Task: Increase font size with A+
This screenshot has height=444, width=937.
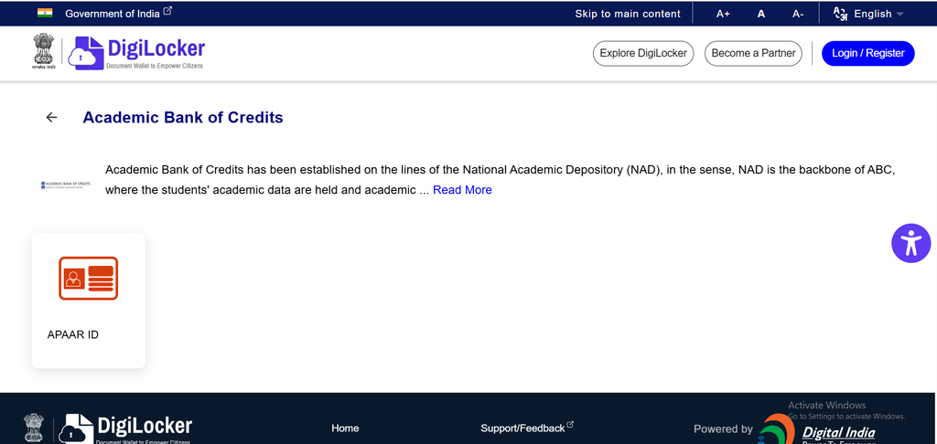Action: pyautogui.click(x=723, y=14)
